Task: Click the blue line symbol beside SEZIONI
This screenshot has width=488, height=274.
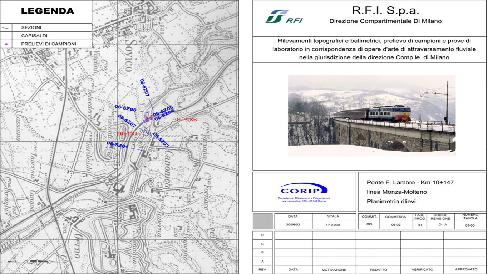Action: pos(6,27)
